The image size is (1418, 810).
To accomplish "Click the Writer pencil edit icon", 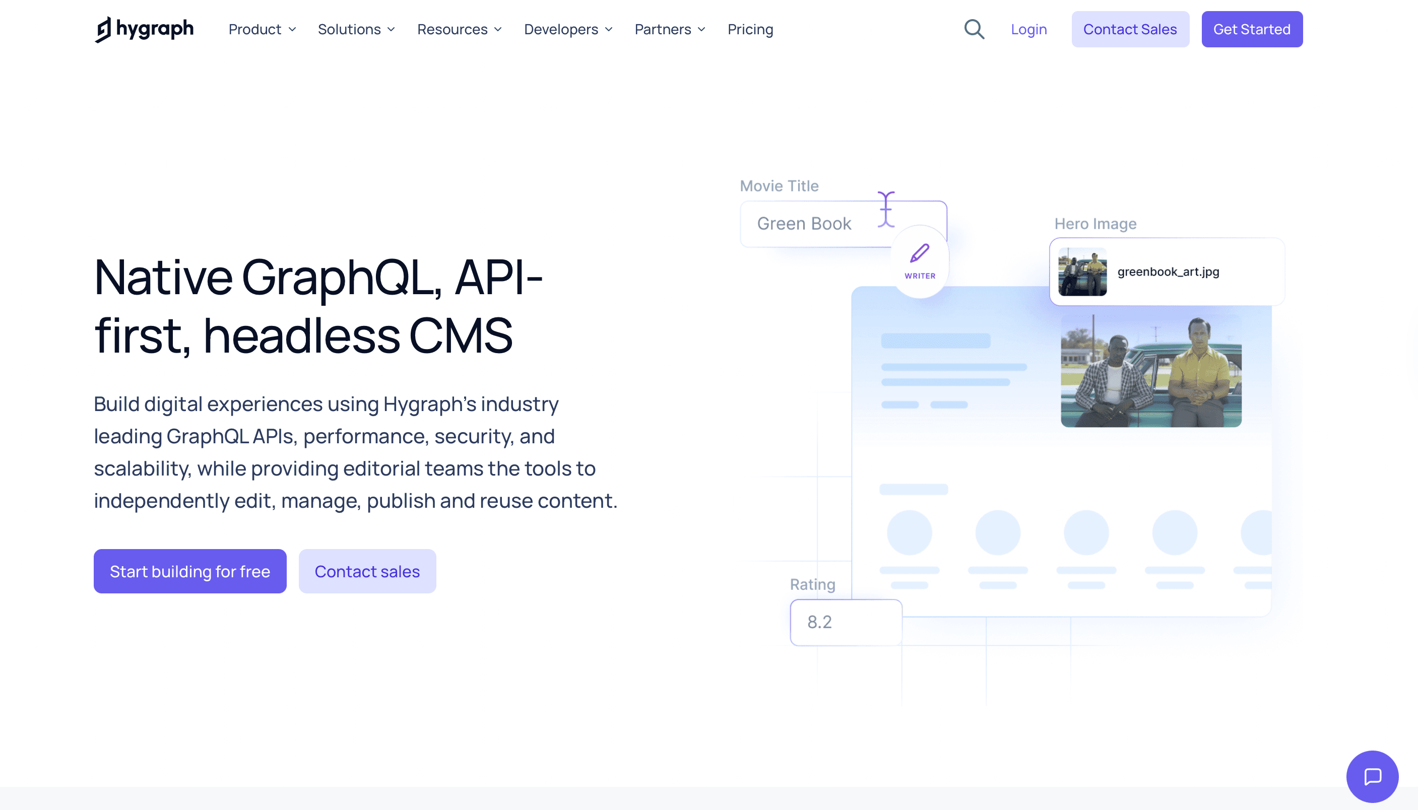I will [919, 256].
